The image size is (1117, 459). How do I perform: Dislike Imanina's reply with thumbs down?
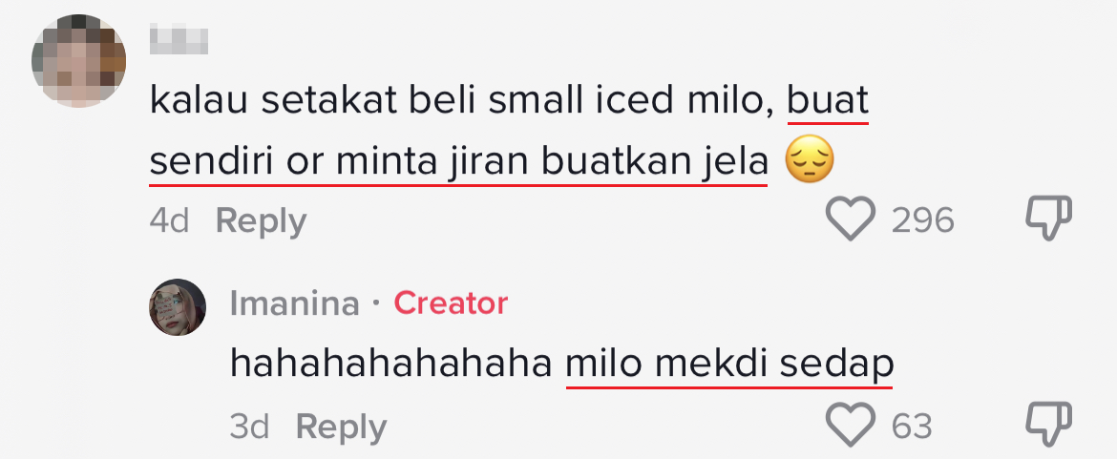coord(1048,425)
